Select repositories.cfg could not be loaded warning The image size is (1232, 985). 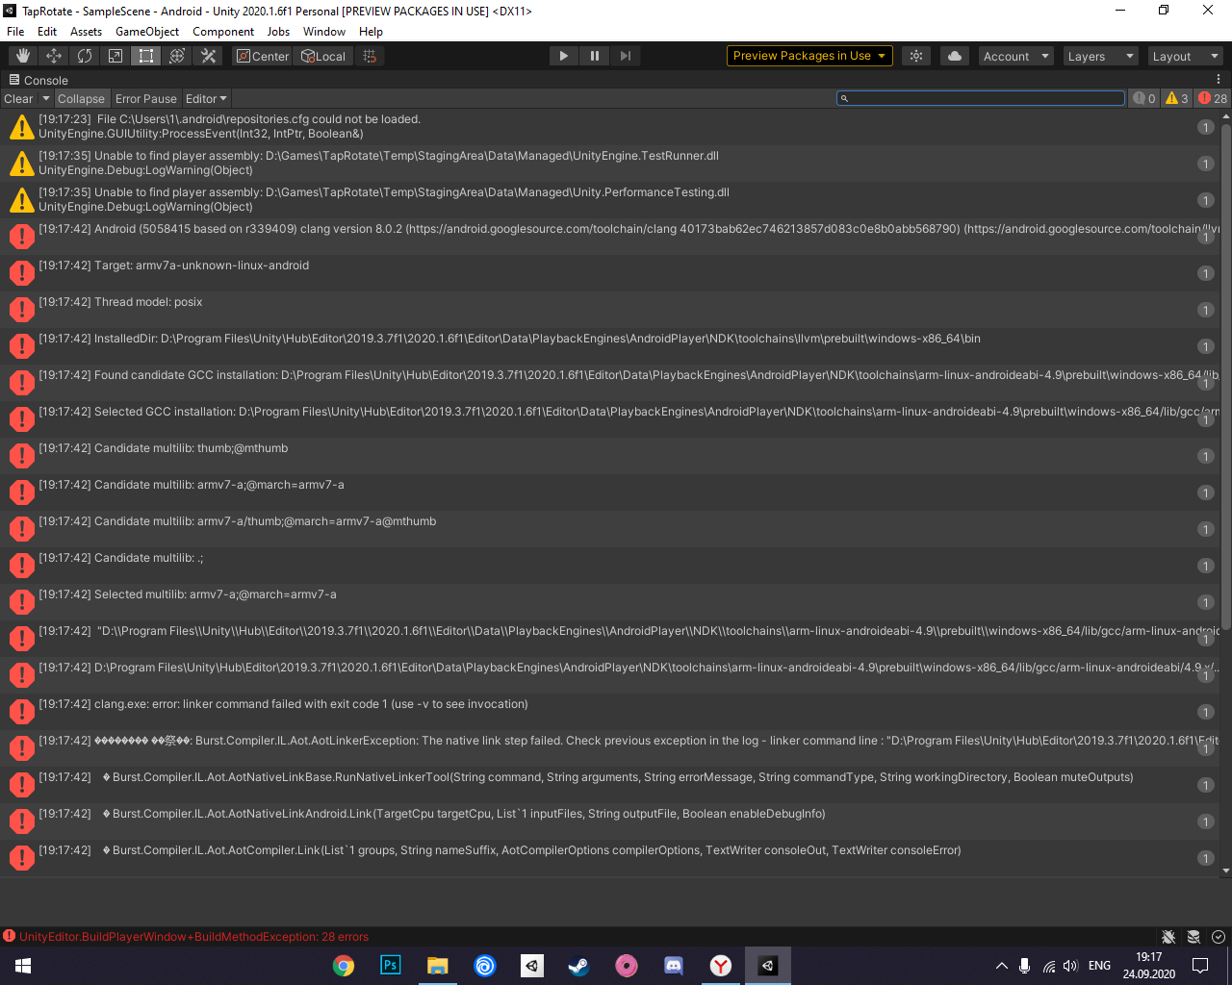tap(608, 127)
